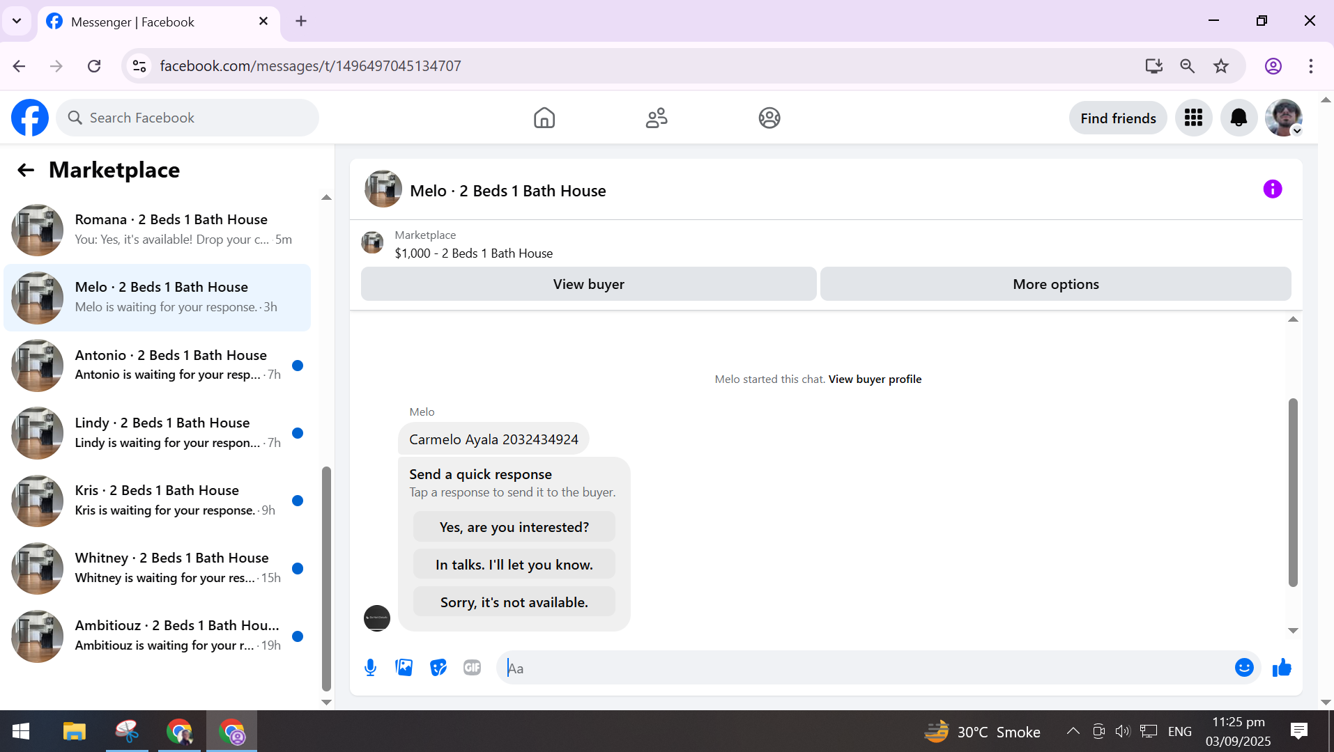Bookmark this page with the star
This screenshot has width=1334, height=752.
pyautogui.click(x=1221, y=66)
